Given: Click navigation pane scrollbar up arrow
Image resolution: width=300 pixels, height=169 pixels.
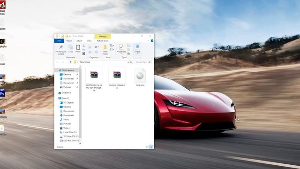Looking at the screenshot, I should pyautogui.click(x=80, y=67).
